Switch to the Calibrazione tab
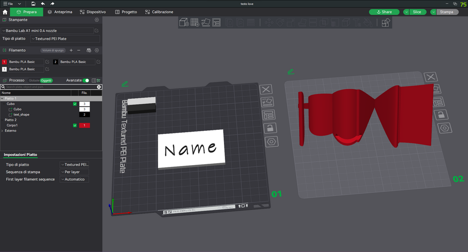This screenshot has height=252, width=468. 159,12
